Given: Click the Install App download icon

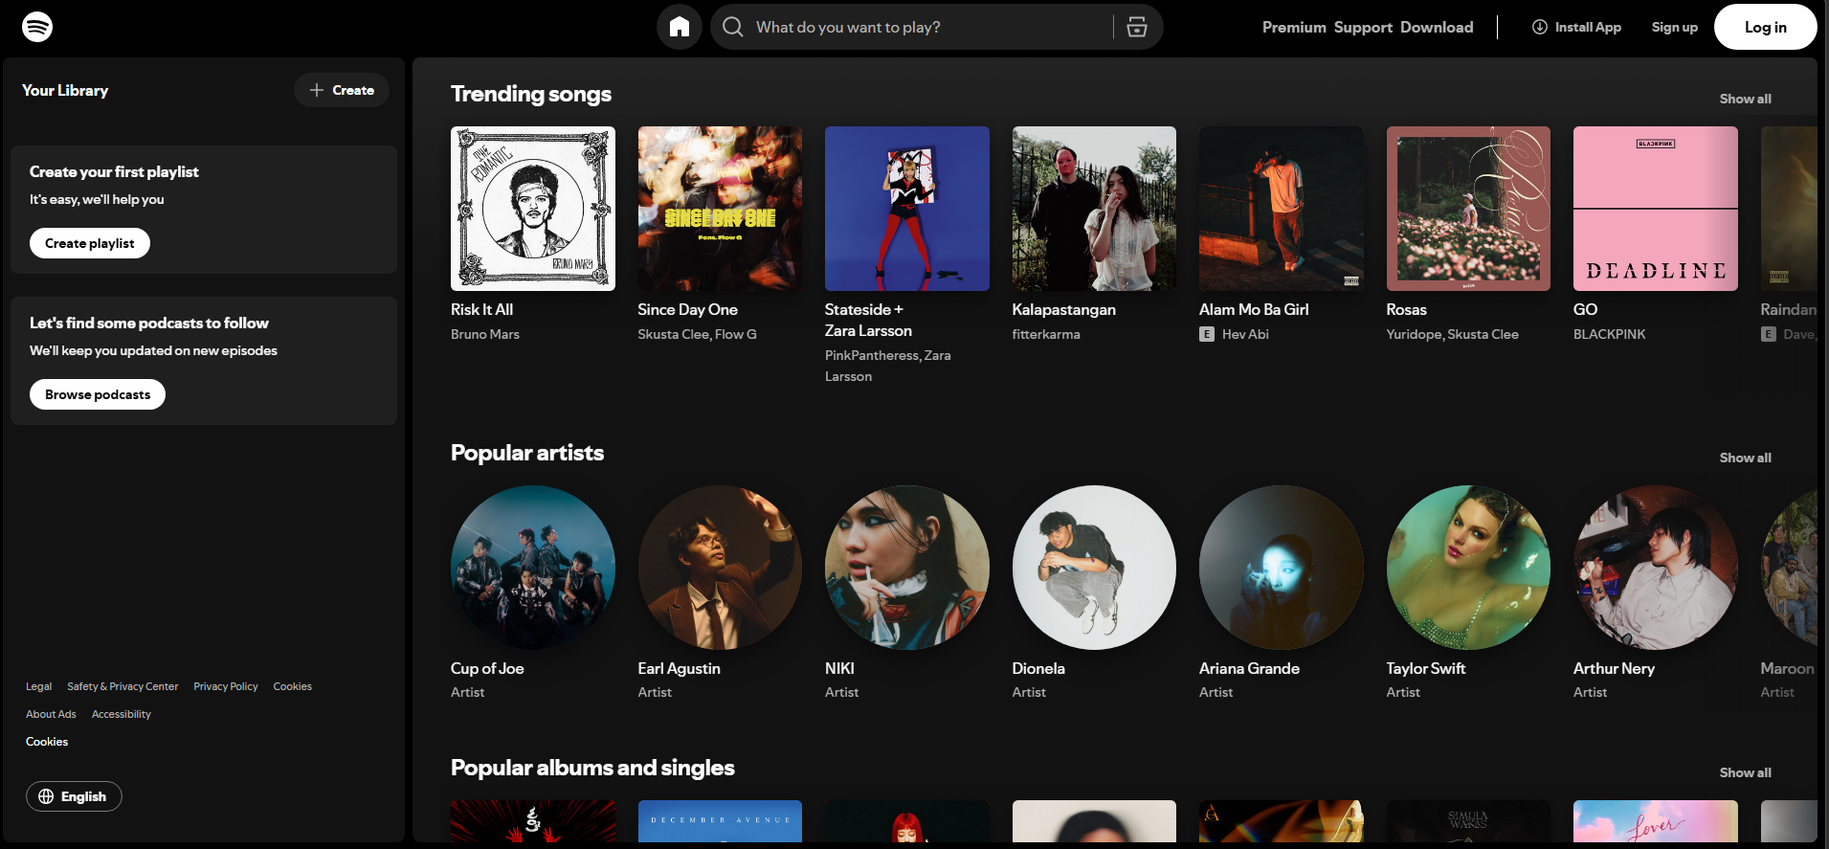Looking at the screenshot, I should point(1540,27).
